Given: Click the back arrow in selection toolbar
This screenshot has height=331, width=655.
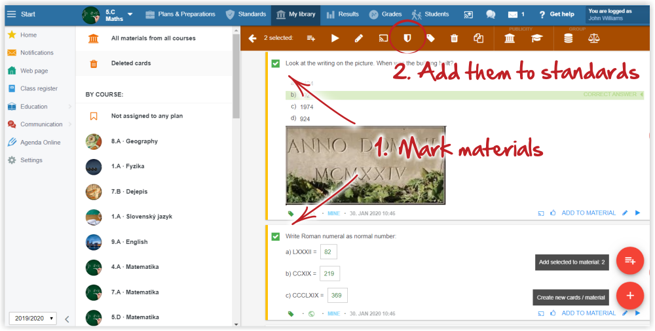Looking at the screenshot, I should click(252, 39).
